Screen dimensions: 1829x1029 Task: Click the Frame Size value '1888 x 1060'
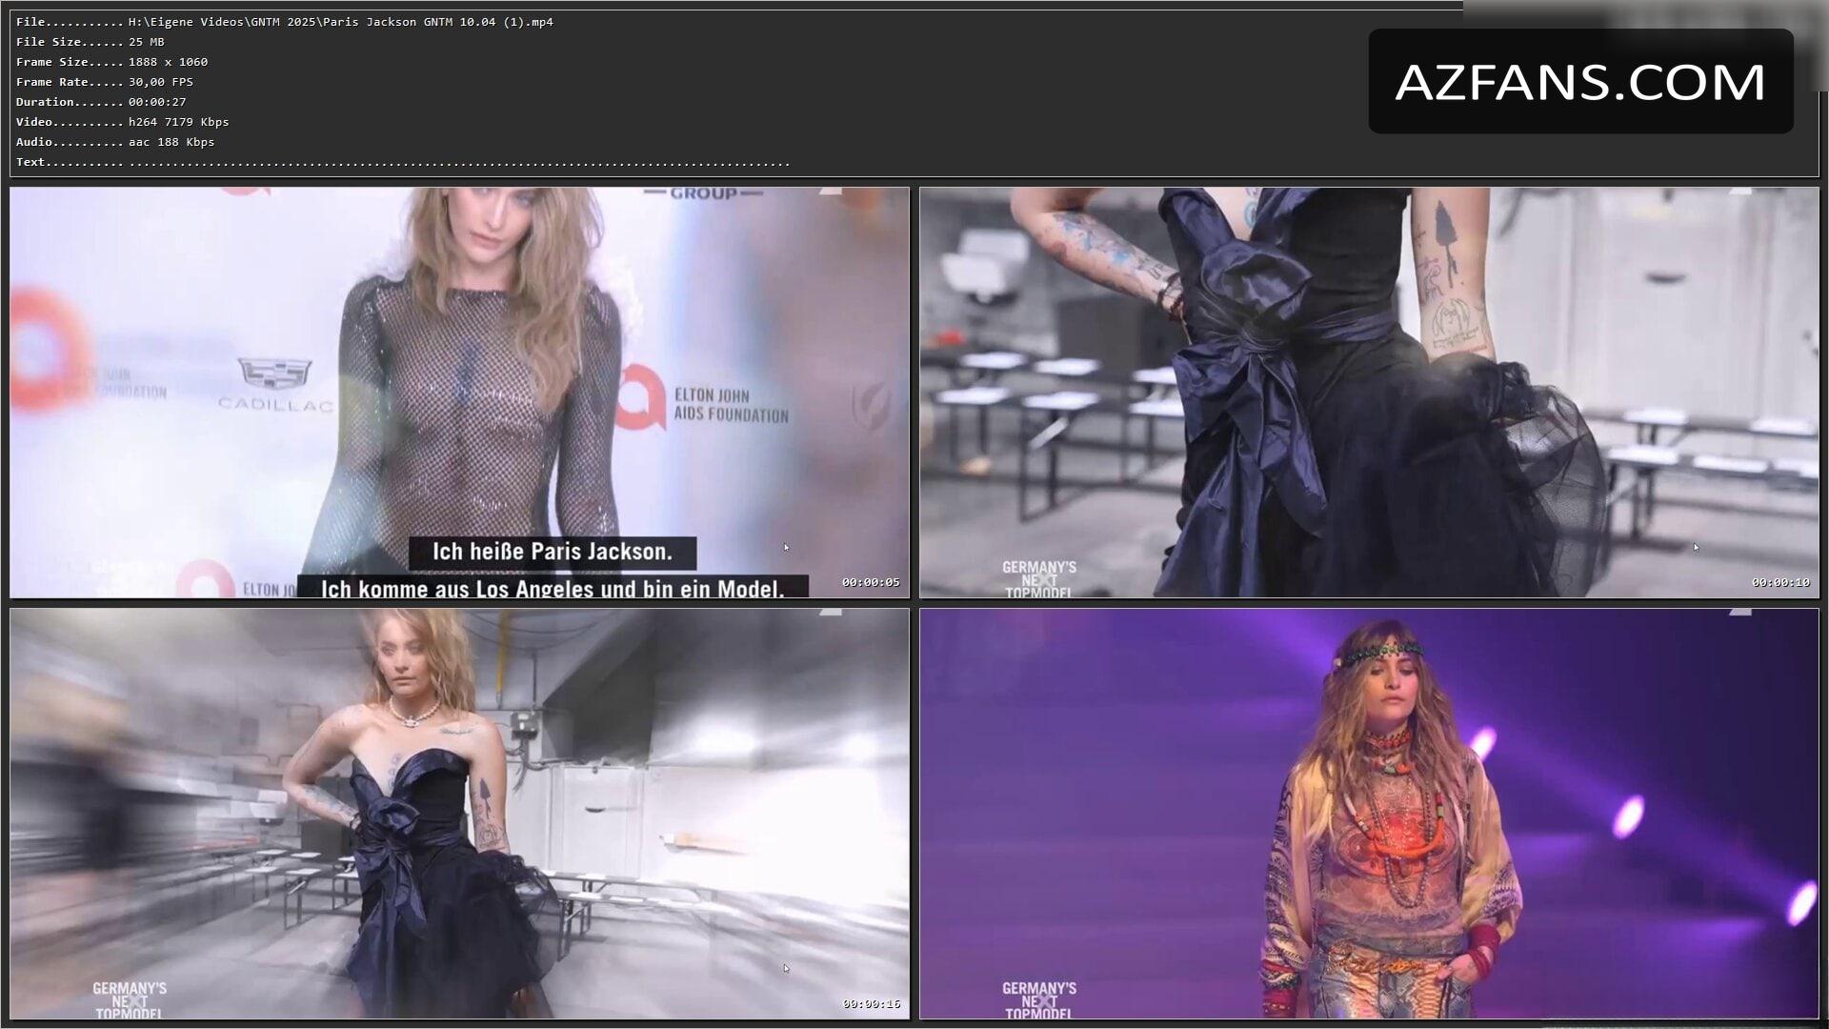tap(168, 62)
